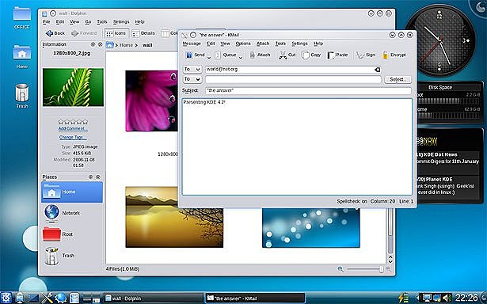Click the wrench tools icon in taskbar
The height and width of the screenshot is (304, 487).
[48, 298]
